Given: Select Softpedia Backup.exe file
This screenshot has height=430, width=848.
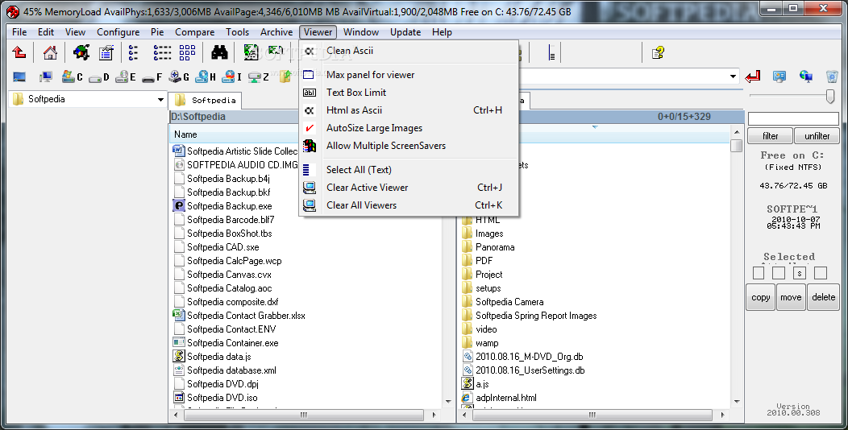Looking at the screenshot, I should tap(229, 206).
